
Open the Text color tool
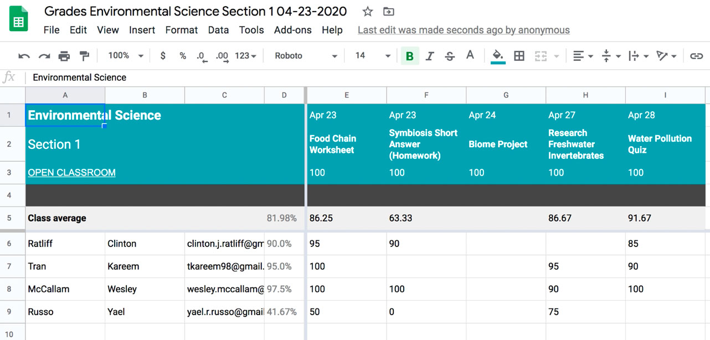pyautogui.click(x=470, y=55)
